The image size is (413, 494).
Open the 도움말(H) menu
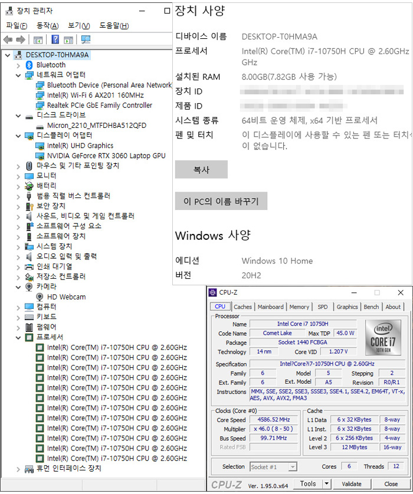114,25
